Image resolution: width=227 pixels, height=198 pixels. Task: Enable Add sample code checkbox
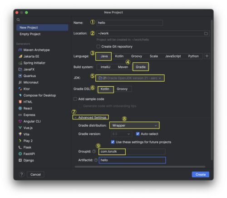75,99
